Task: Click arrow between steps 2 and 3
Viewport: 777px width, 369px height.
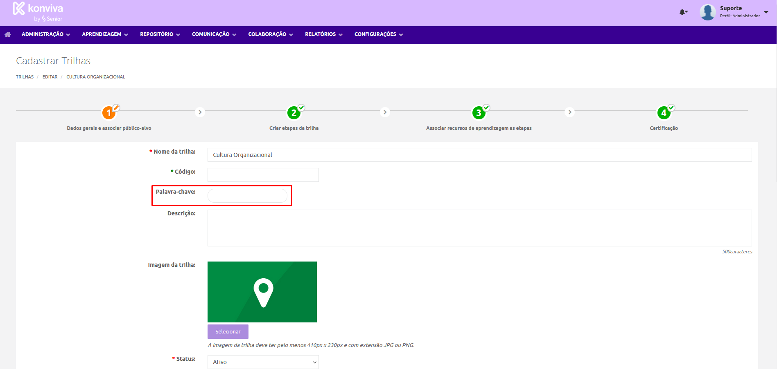Action: pyautogui.click(x=385, y=112)
